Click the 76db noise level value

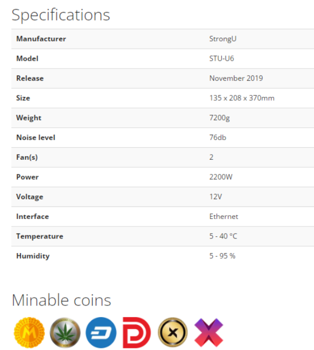218,137
